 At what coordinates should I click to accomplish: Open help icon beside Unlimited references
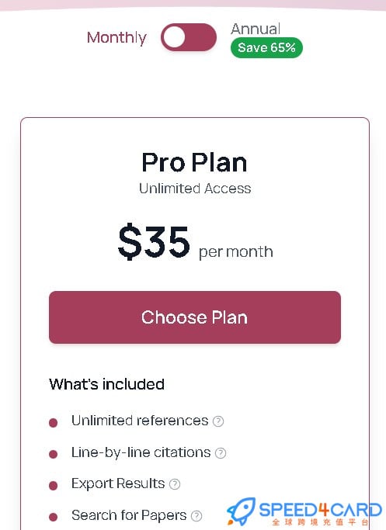tap(218, 421)
